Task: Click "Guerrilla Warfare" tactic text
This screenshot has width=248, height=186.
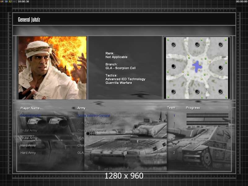Action: (119, 83)
